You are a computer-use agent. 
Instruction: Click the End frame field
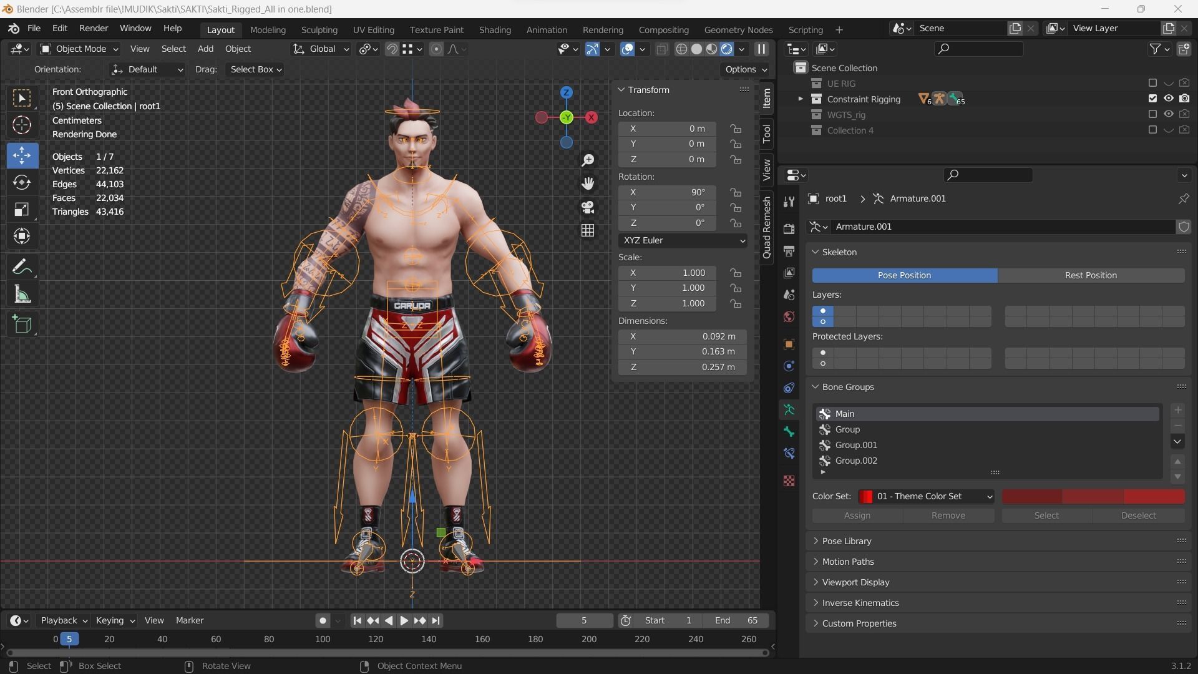pos(736,620)
